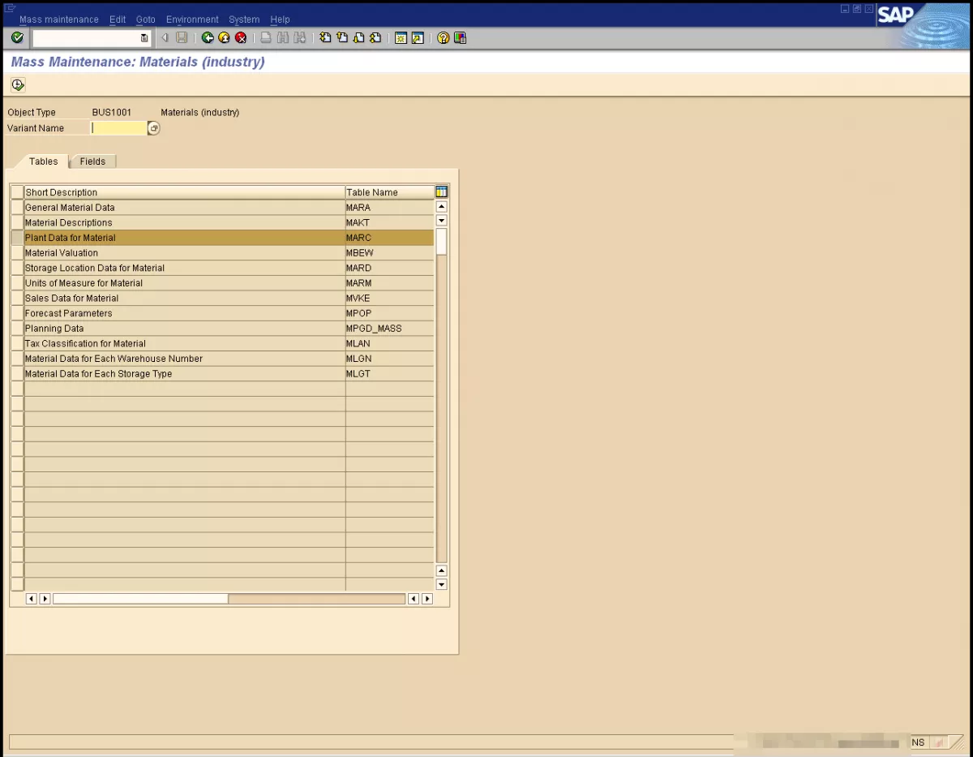Click the Find Next binoculars icon
This screenshot has width=973, height=757.
click(x=300, y=38)
